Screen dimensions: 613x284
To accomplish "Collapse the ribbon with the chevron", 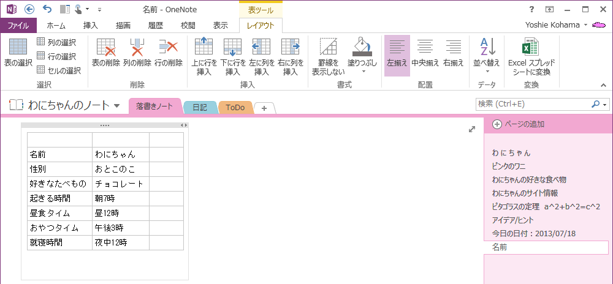I will pos(603,85).
